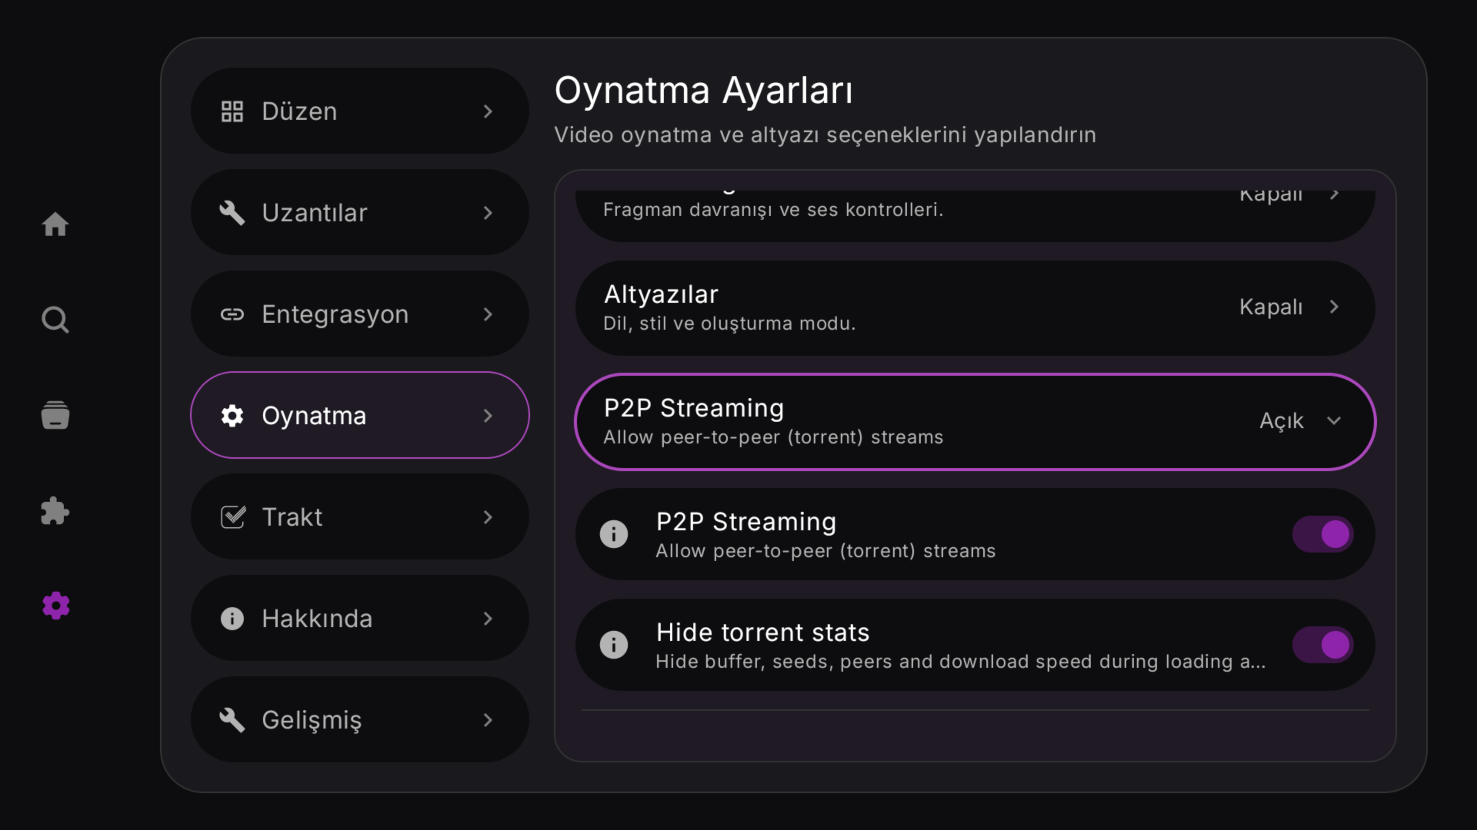Disable the P2P Streaming toggle switch
Viewport: 1477px width, 830px height.
1322,535
